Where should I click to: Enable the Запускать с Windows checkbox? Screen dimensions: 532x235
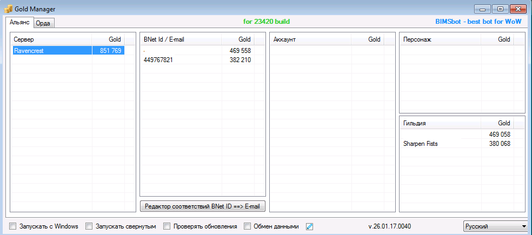pyautogui.click(x=13, y=226)
